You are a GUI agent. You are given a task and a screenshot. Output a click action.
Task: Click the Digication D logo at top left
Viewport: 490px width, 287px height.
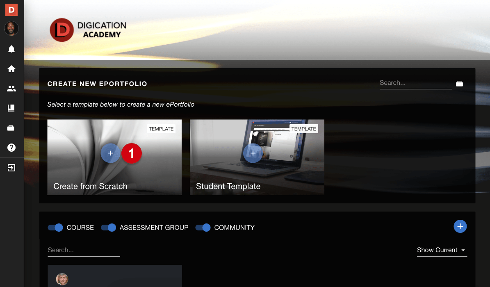(x=11, y=9)
